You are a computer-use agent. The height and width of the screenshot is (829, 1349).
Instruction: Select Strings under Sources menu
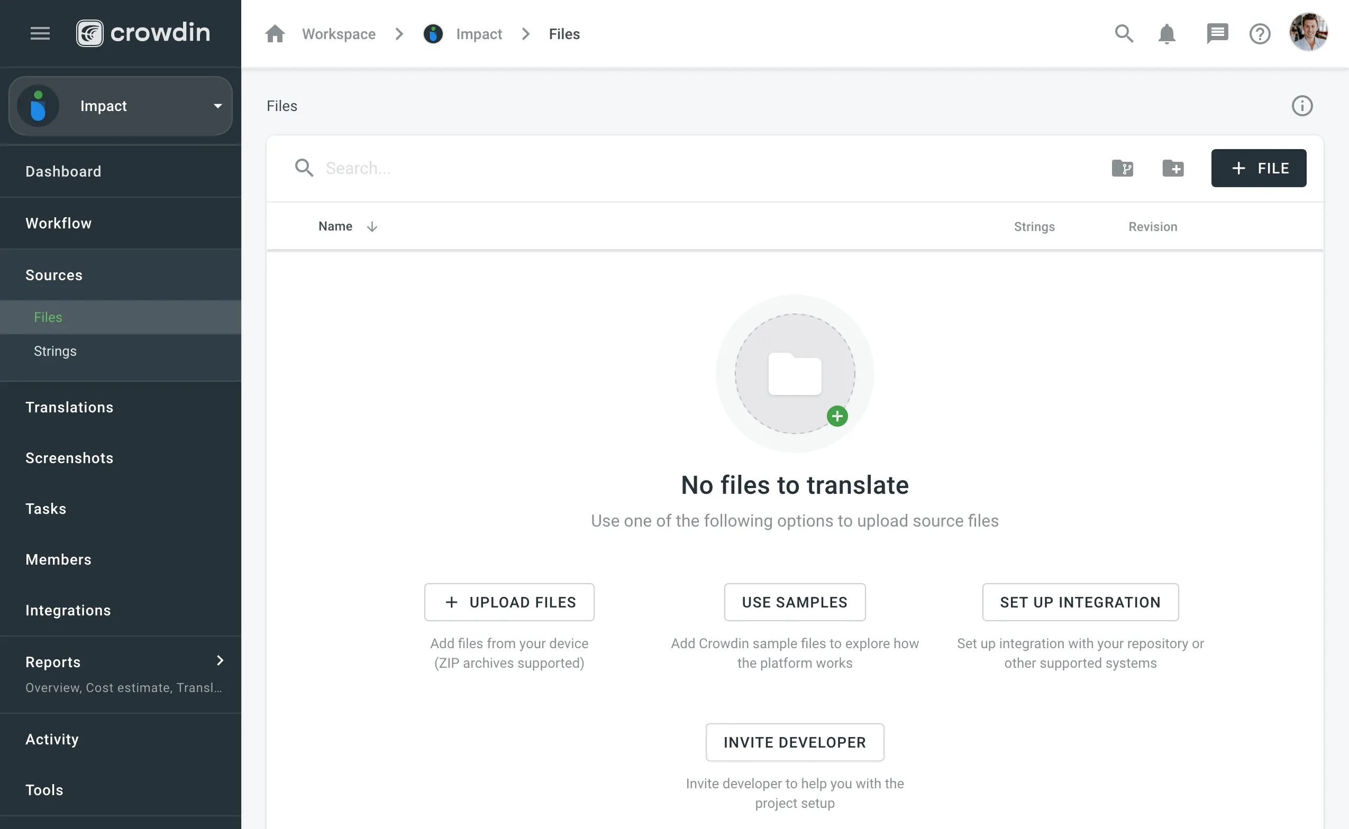(55, 351)
